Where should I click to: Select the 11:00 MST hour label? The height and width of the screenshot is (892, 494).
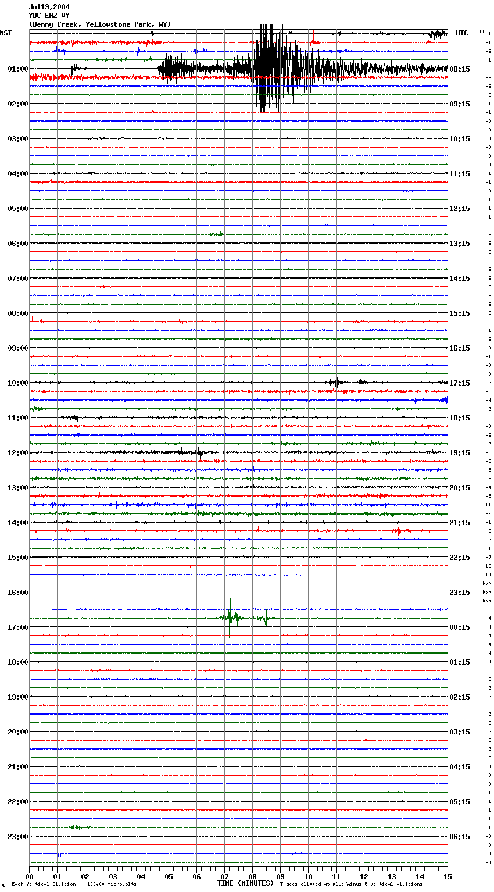tap(18, 418)
